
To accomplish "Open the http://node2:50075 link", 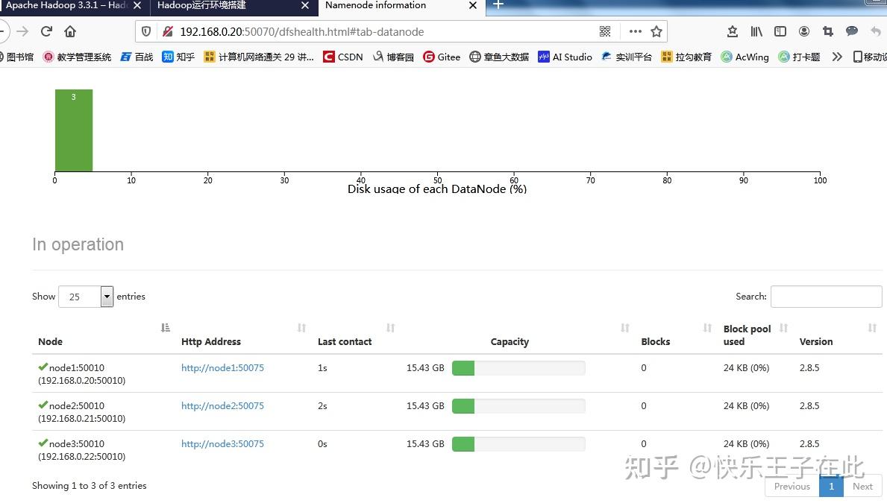I will (x=222, y=405).
